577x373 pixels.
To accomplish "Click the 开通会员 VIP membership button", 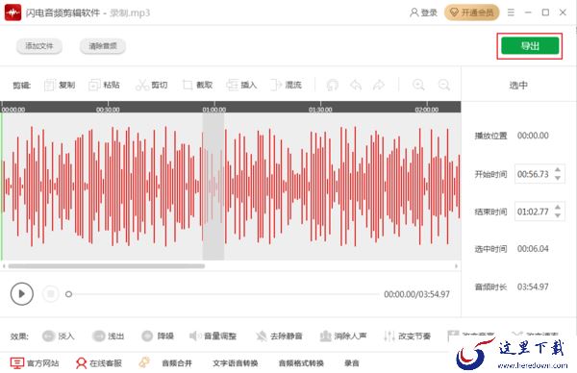I will click(472, 12).
